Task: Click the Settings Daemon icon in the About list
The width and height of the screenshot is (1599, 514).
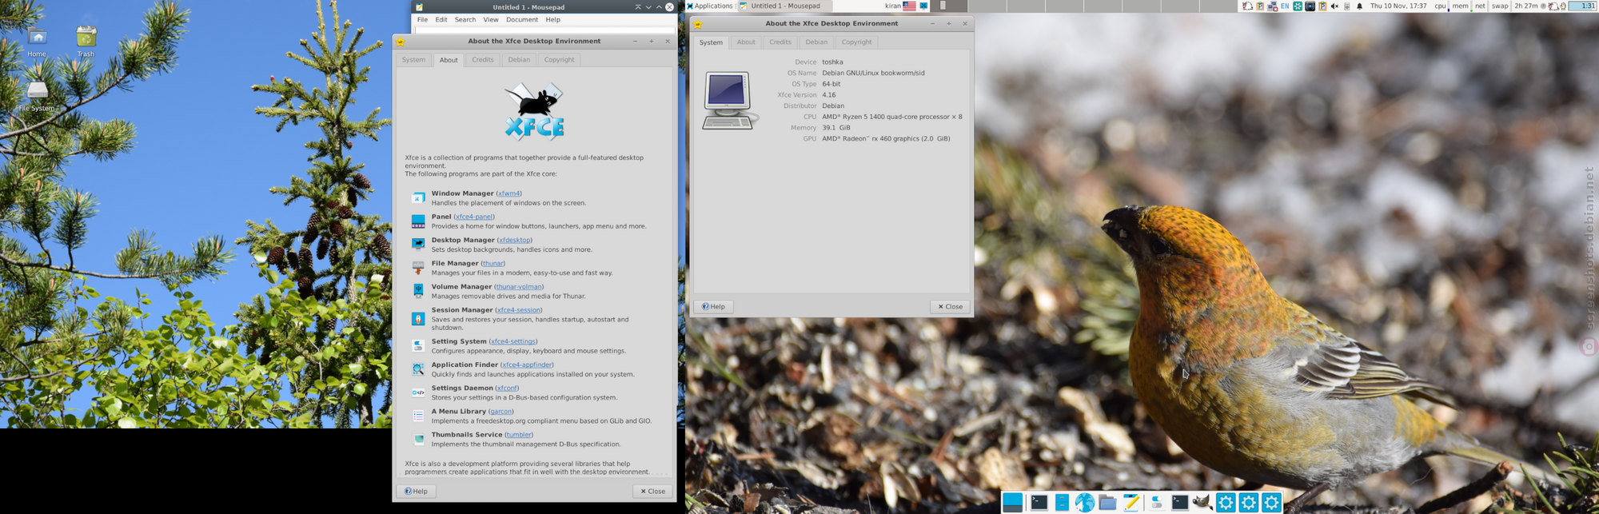Action: [418, 392]
